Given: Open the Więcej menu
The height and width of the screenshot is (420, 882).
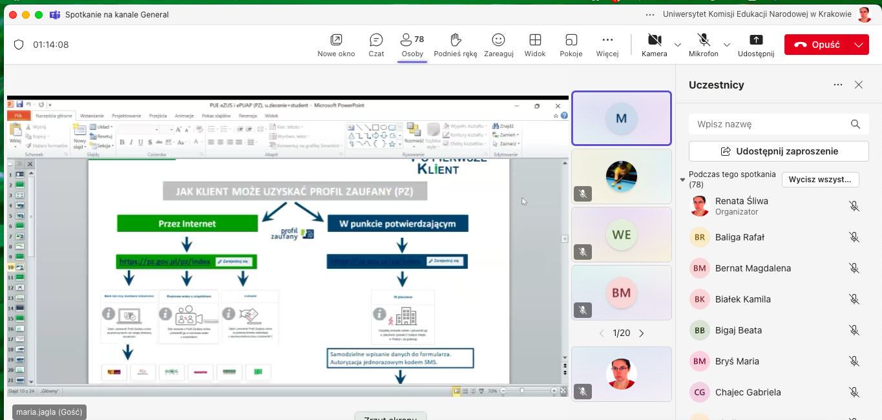Looking at the screenshot, I should tap(607, 45).
